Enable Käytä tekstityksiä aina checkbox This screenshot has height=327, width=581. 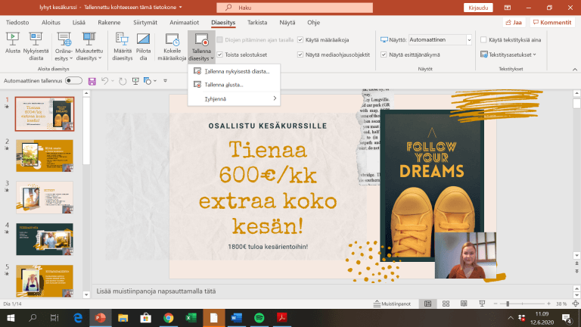pos(483,39)
